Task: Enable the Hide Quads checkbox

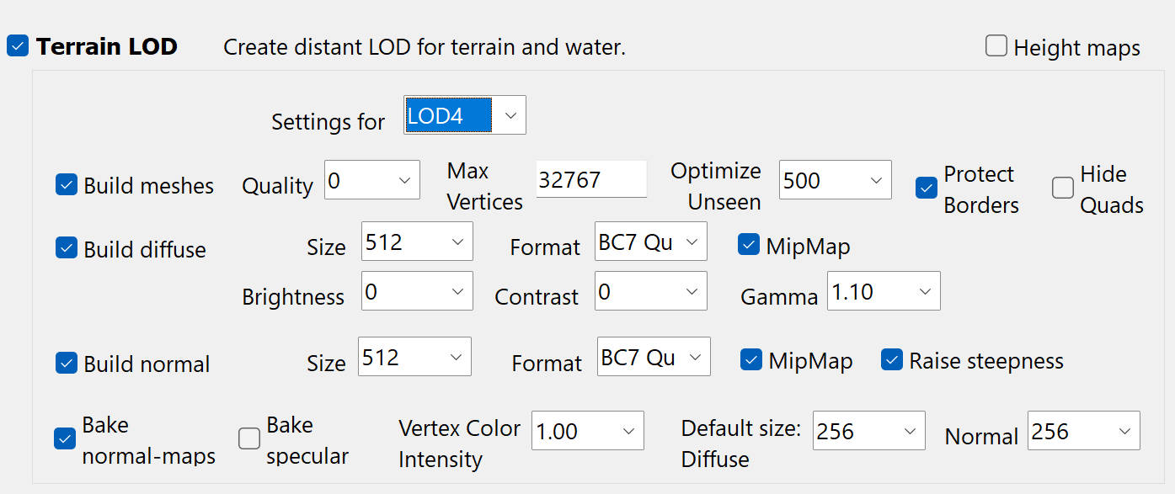Action: pyautogui.click(x=1063, y=188)
